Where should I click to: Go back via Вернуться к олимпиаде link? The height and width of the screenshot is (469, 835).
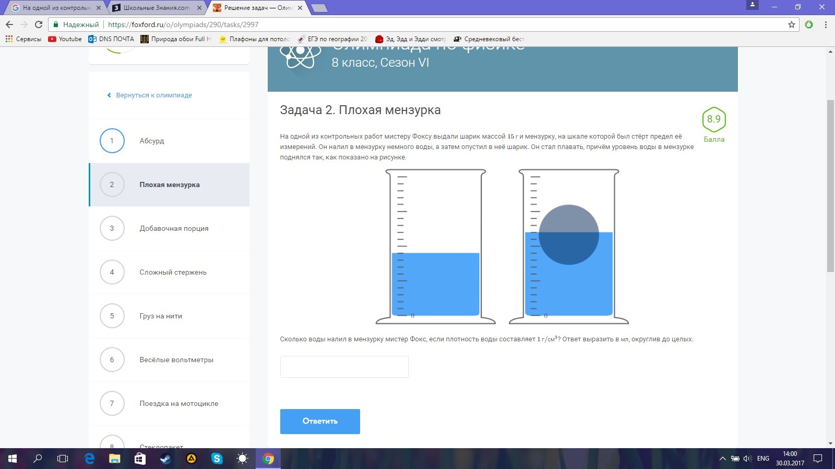150,95
